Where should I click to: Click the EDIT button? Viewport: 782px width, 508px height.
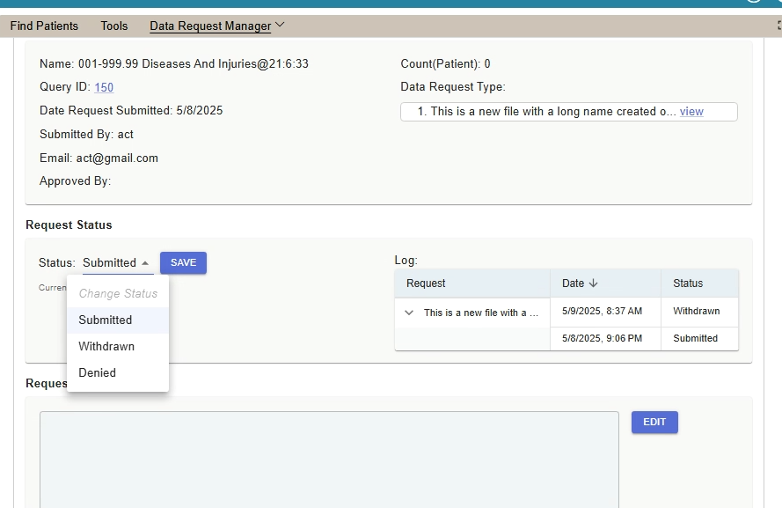tap(654, 423)
